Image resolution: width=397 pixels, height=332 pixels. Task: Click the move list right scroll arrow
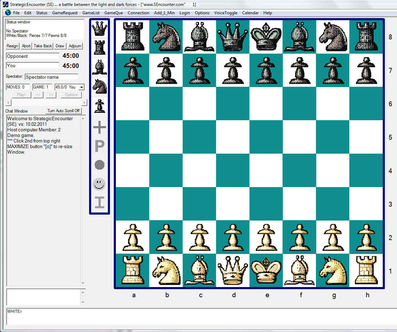tap(84, 102)
